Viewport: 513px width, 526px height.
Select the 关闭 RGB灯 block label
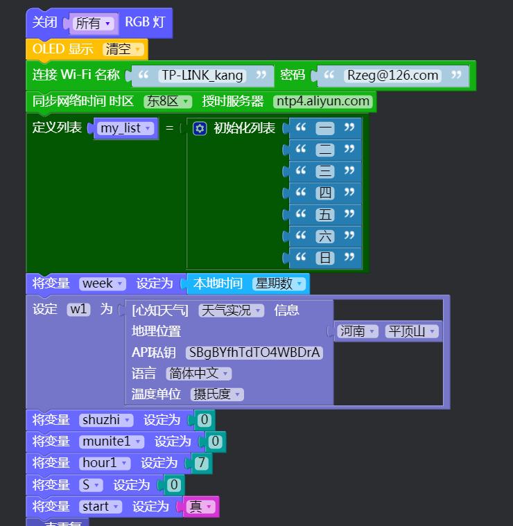pyautogui.click(x=45, y=23)
